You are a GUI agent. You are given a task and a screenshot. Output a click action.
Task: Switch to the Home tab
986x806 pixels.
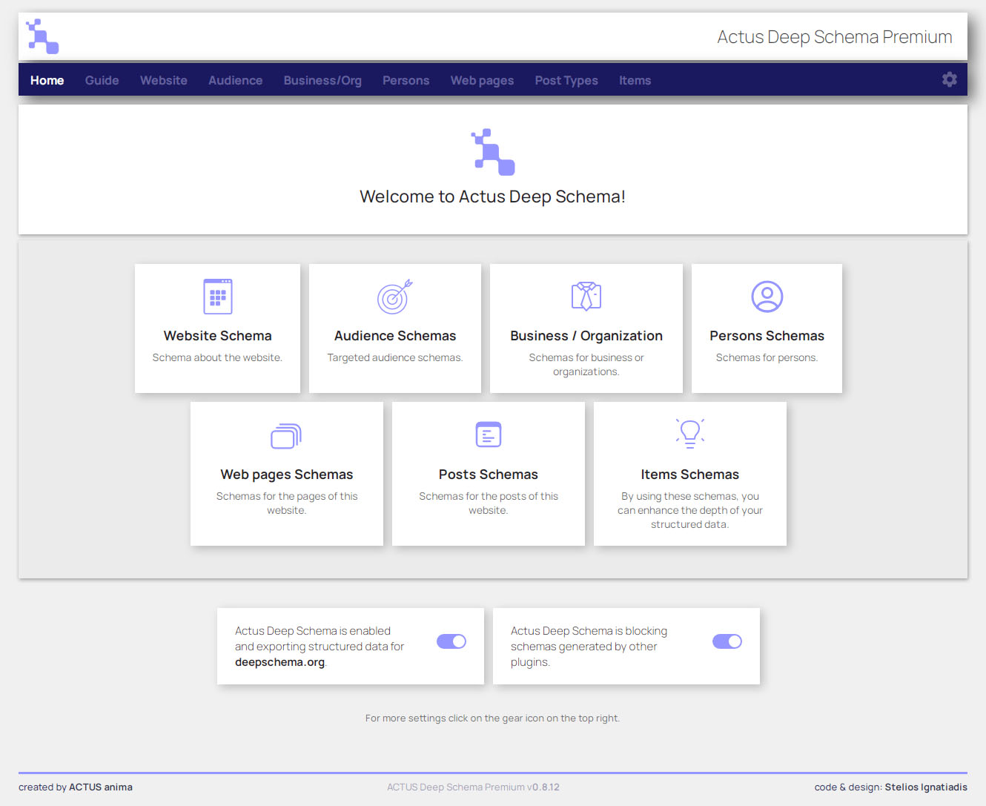pyautogui.click(x=47, y=80)
